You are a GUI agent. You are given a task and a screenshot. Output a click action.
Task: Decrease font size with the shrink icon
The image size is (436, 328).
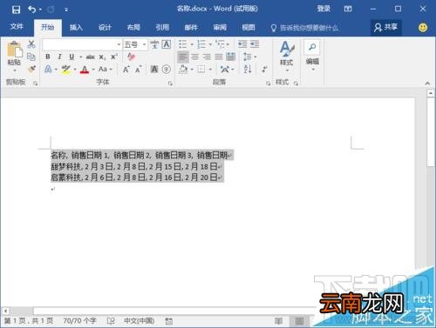click(139, 70)
